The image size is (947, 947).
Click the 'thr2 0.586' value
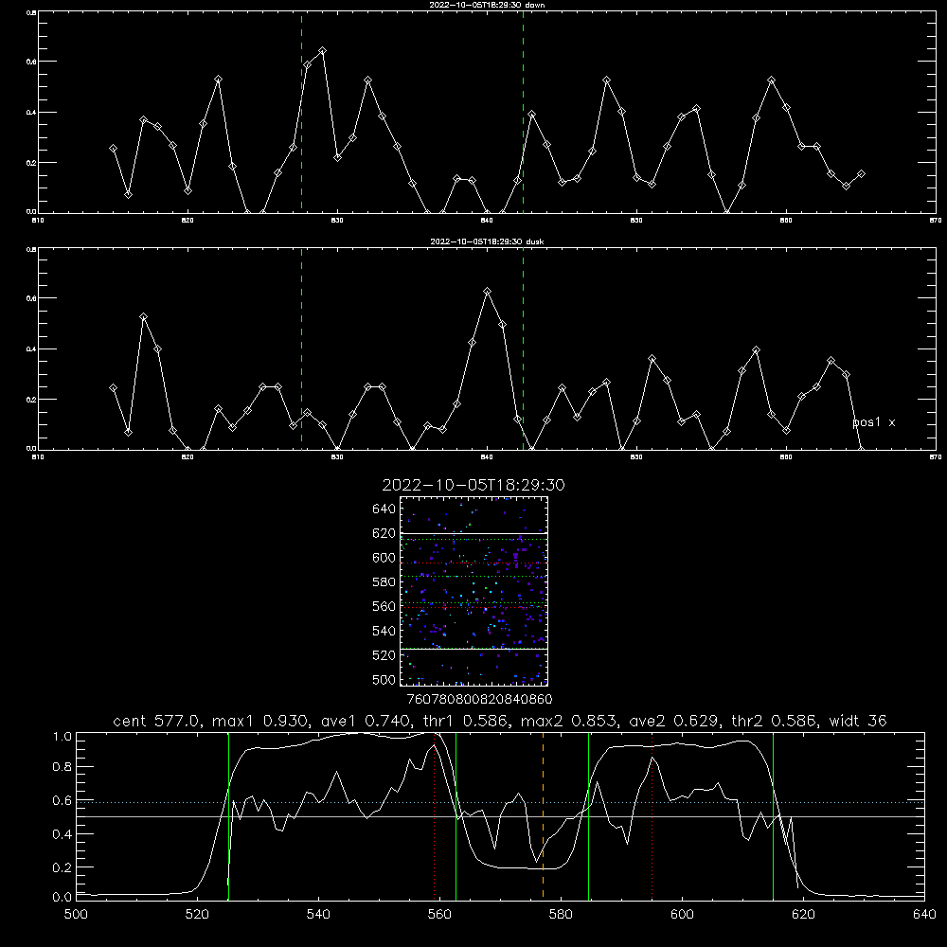pos(777,721)
